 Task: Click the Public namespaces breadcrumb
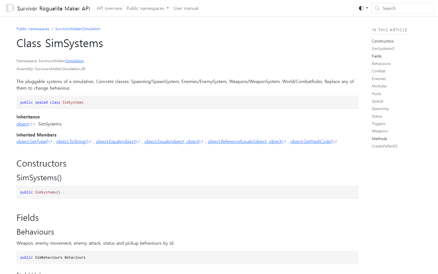point(33,29)
